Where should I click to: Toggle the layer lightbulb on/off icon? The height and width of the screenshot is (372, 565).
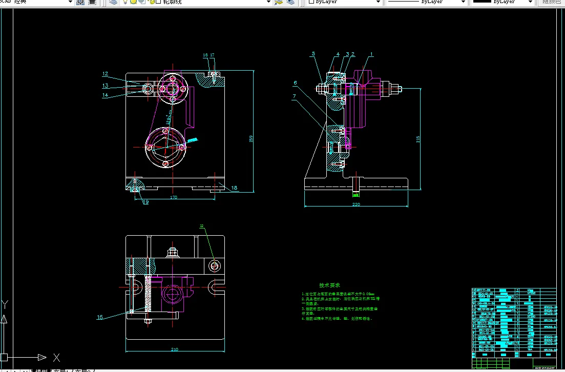click(x=125, y=2)
